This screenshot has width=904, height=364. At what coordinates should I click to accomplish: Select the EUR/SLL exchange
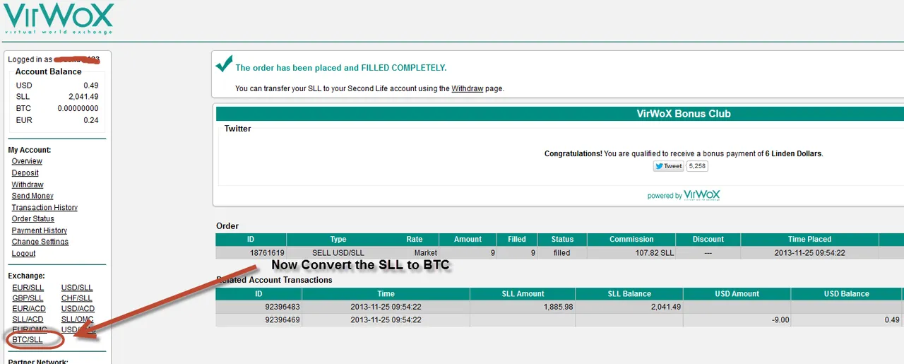[28, 288]
